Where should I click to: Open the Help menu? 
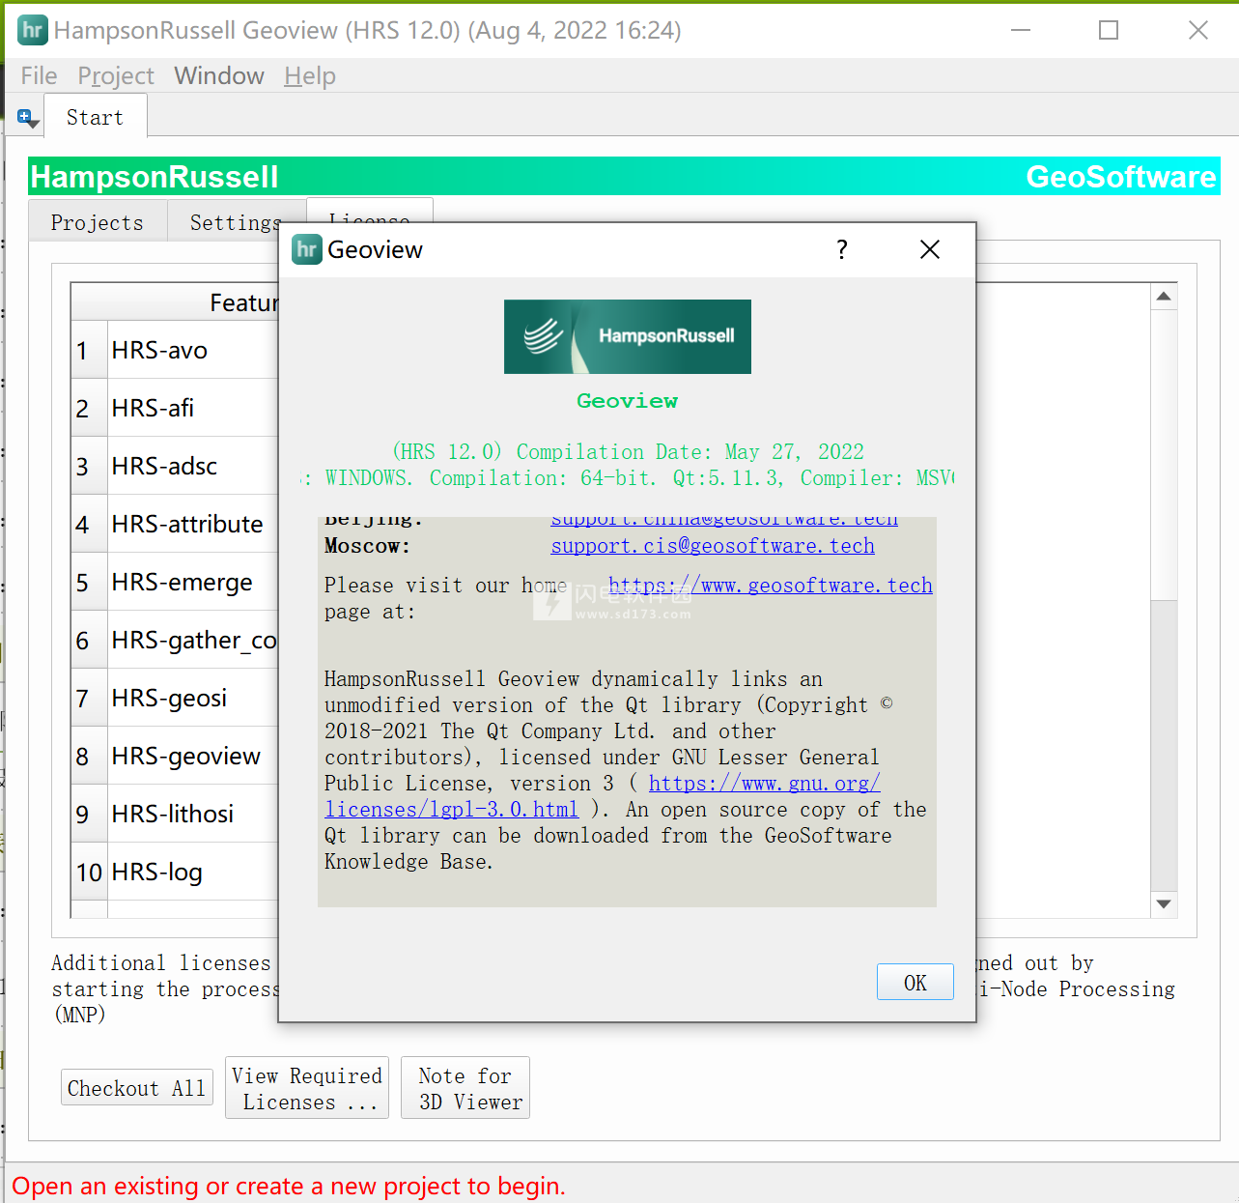310,75
